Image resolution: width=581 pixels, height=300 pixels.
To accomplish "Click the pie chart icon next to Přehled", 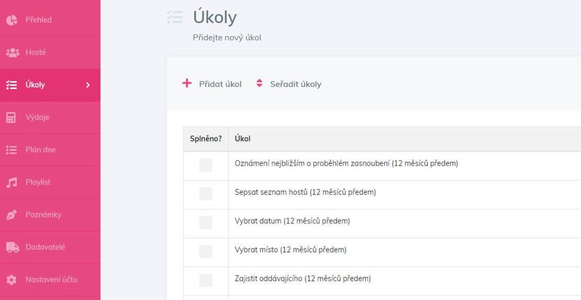I will pos(12,20).
